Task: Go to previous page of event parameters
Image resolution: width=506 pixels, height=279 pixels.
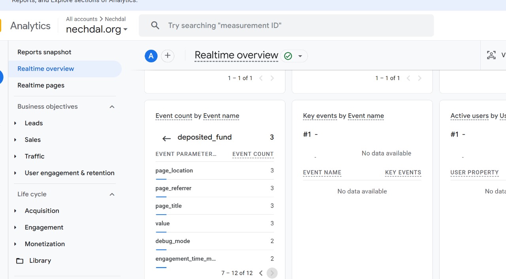Action: 261,273
